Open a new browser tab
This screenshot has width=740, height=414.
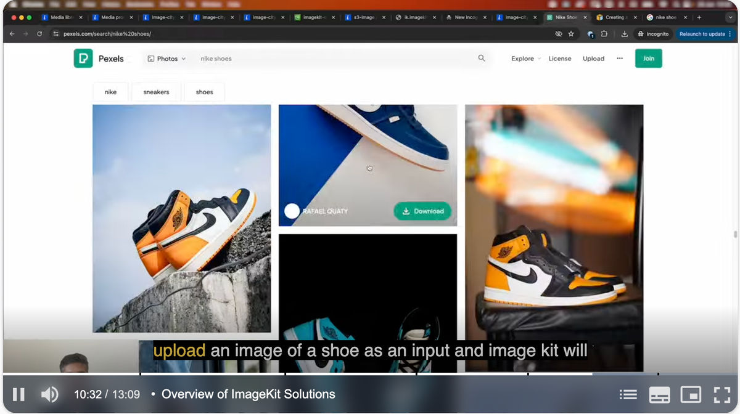pos(699,17)
